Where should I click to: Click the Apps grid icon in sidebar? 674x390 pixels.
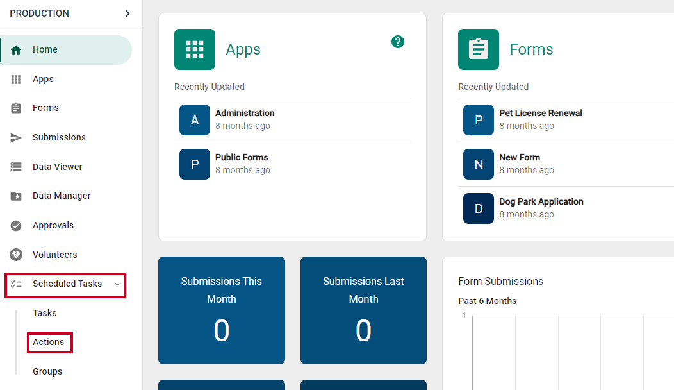click(x=16, y=79)
